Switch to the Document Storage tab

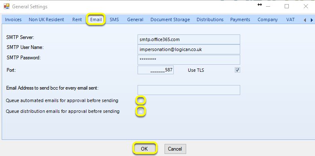click(x=170, y=19)
